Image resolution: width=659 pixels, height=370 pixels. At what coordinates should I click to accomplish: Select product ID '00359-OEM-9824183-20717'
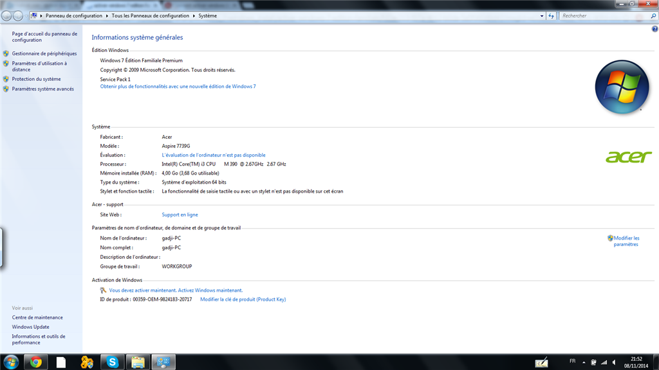(x=162, y=299)
